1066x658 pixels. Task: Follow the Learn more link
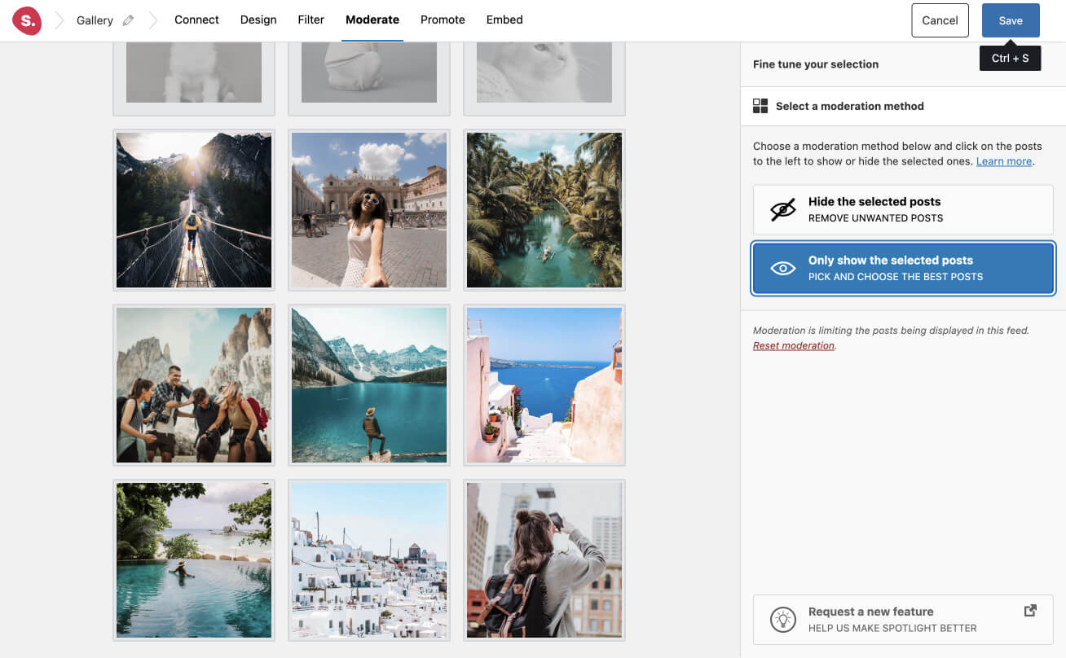pyautogui.click(x=1004, y=161)
